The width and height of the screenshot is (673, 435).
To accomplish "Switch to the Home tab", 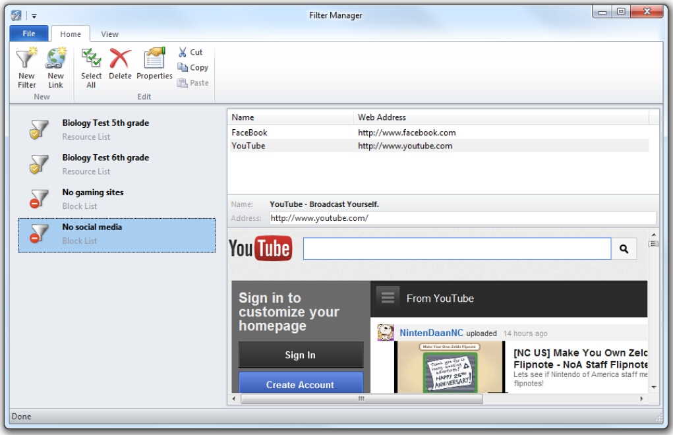I will [x=71, y=34].
